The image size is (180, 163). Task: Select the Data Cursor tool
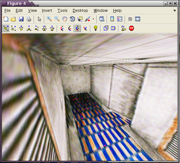pos(80,19)
